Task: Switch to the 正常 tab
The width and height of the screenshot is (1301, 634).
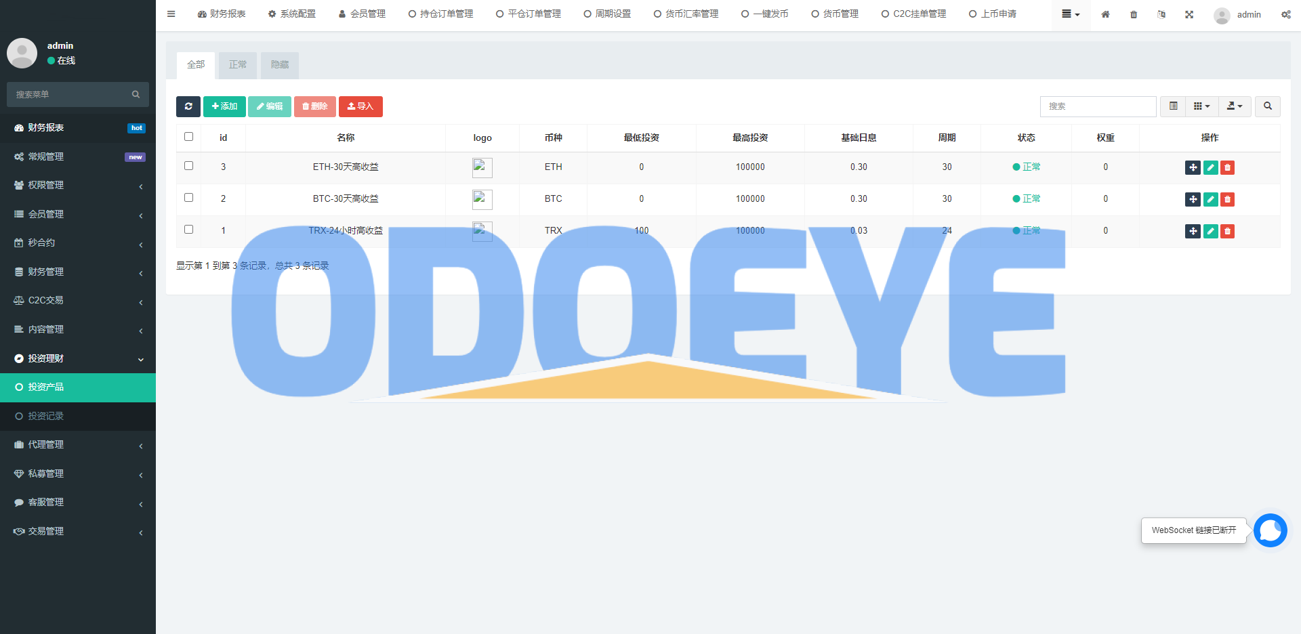Action: coord(238,65)
